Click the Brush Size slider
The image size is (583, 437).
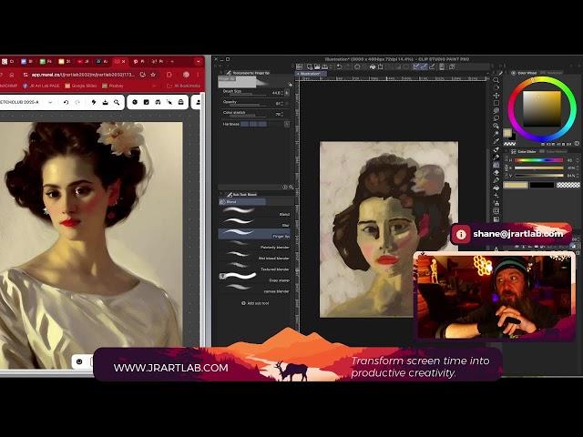(x=247, y=95)
